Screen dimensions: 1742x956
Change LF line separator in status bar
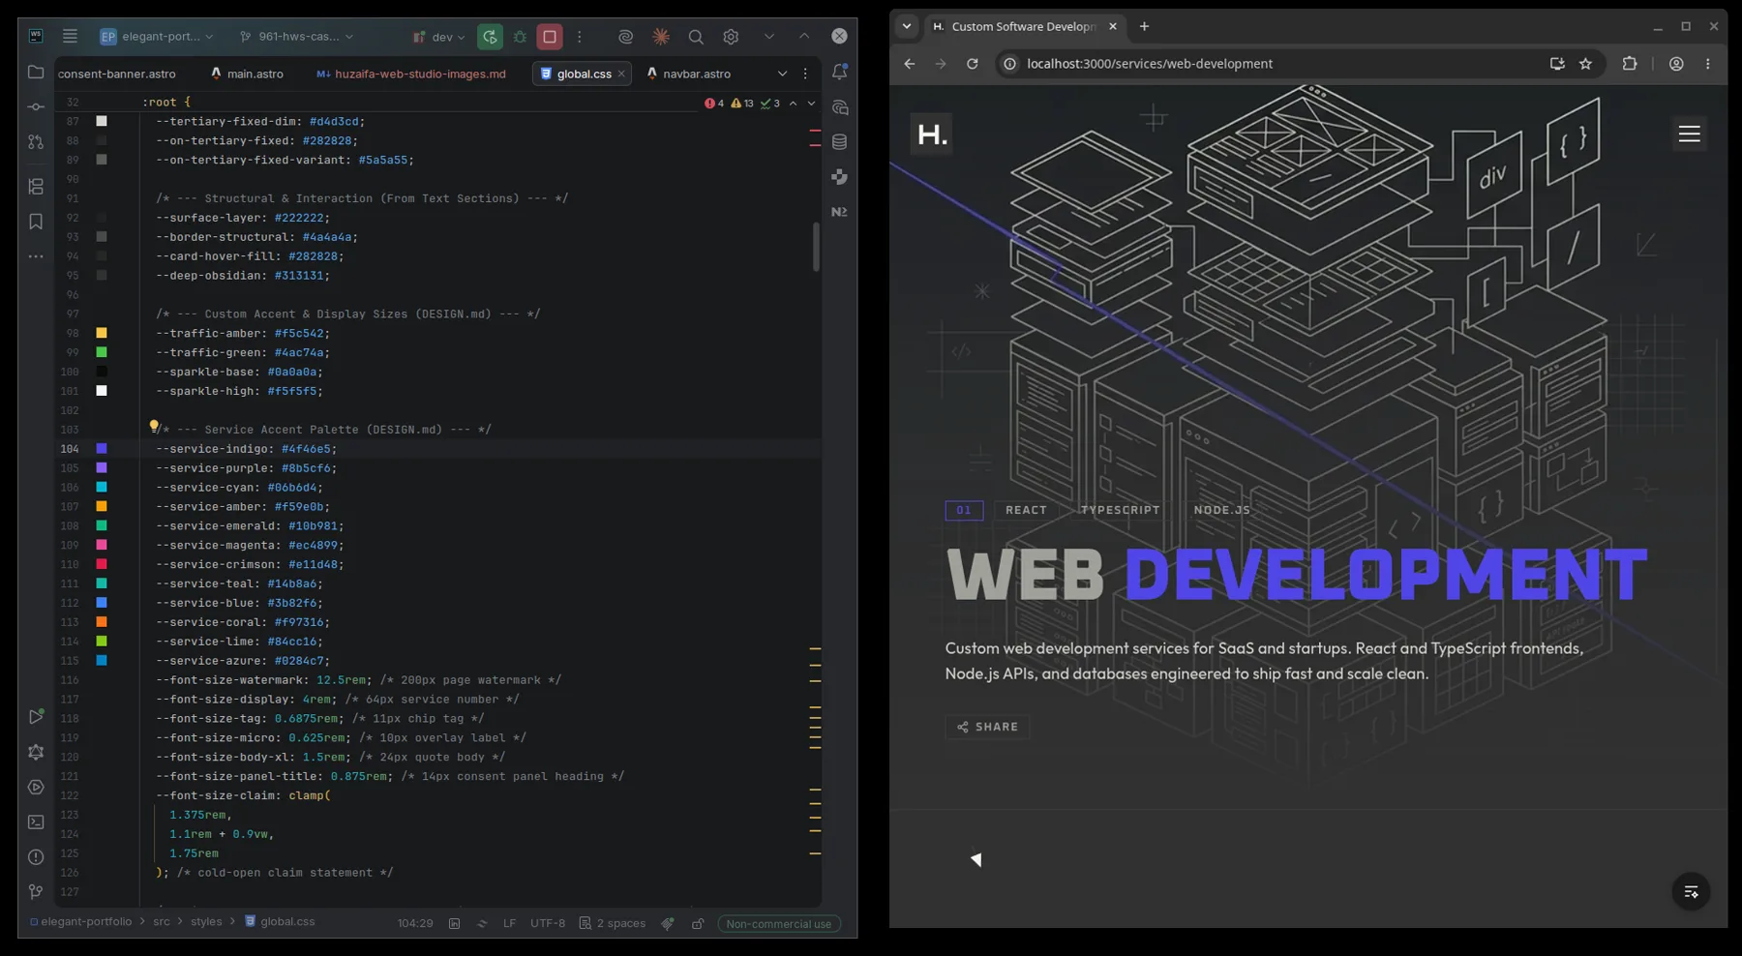(509, 923)
